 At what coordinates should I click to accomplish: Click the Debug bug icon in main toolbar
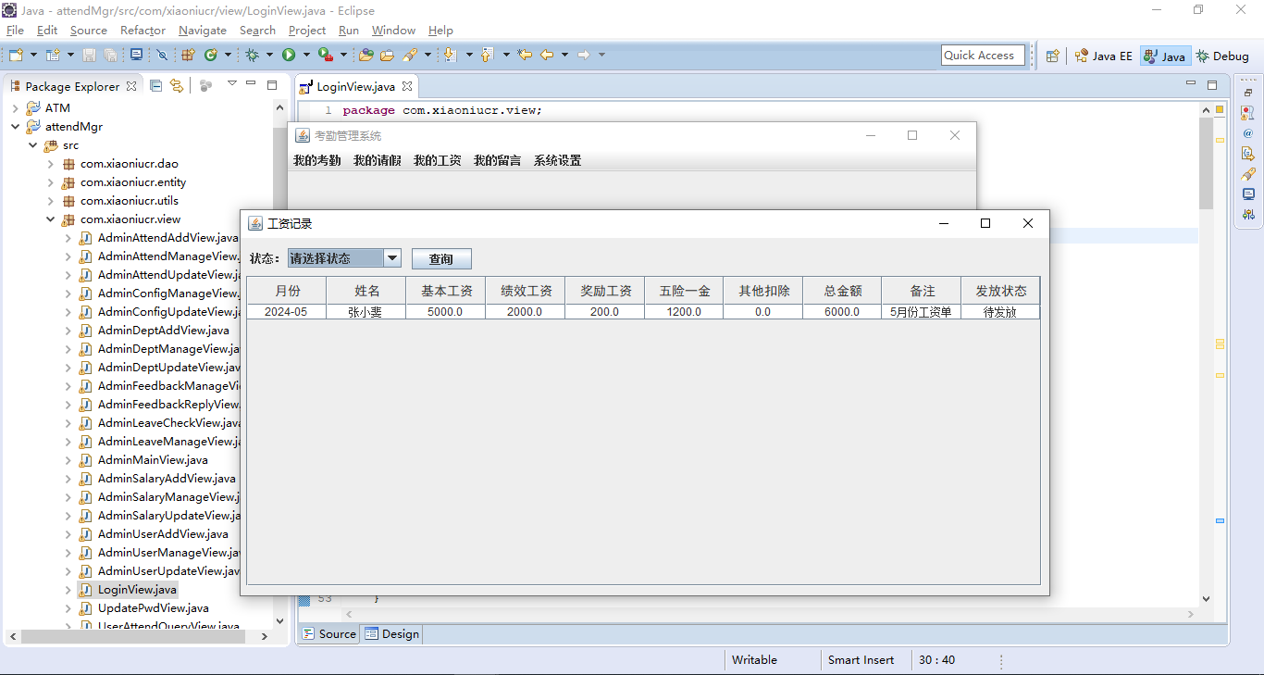pyautogui.click(x=252, y=56)
